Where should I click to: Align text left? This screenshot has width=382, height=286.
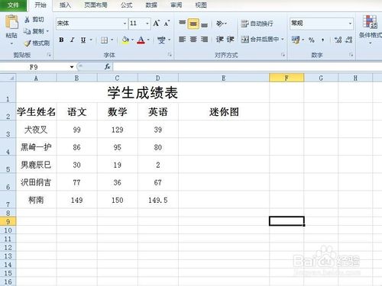click(182, 40)
